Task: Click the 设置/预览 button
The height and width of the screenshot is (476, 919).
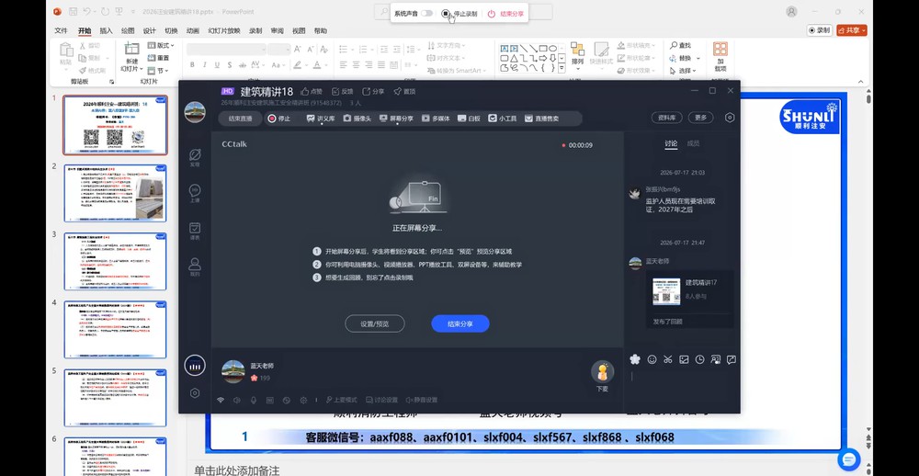Action: 375,323
